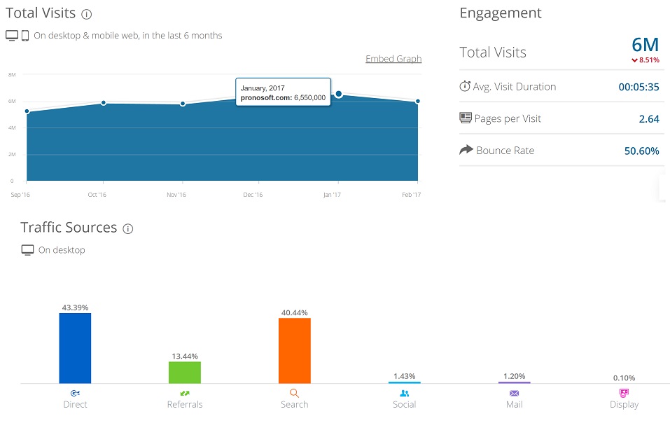Click the mobile phone icon under Total Visits
This screenshot has height=428, width=670.
click(x=25, y=36)
